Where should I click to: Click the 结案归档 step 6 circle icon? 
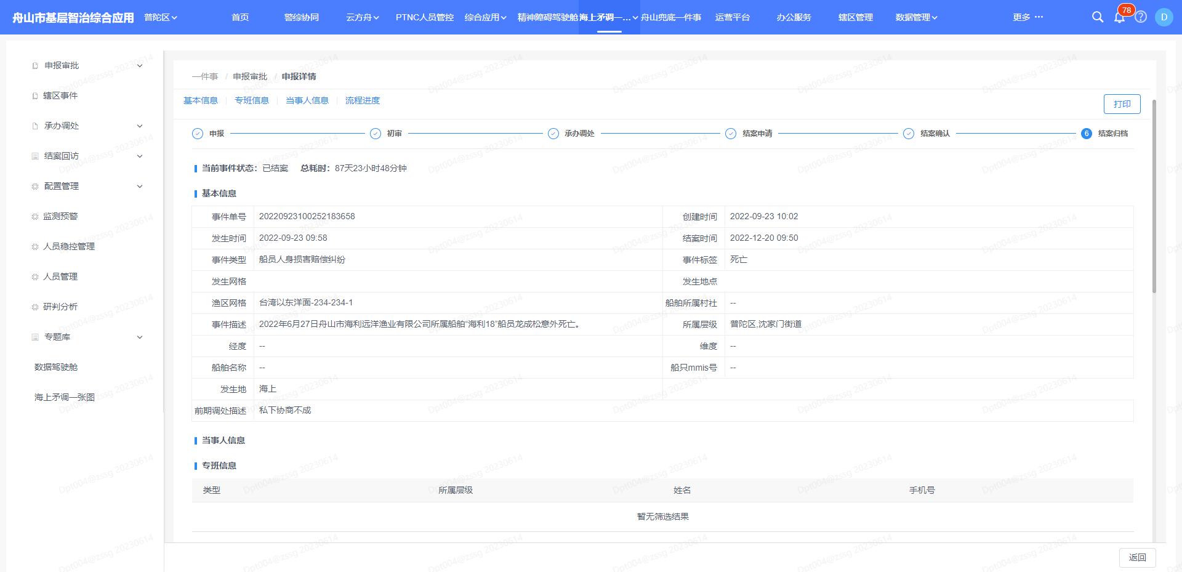point(1087,134)
